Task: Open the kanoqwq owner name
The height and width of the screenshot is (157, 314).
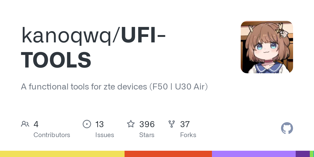Action: [x=69, y=36]
